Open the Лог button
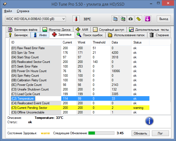The height and width of the screenshot is (141, 176). (161, 133)
